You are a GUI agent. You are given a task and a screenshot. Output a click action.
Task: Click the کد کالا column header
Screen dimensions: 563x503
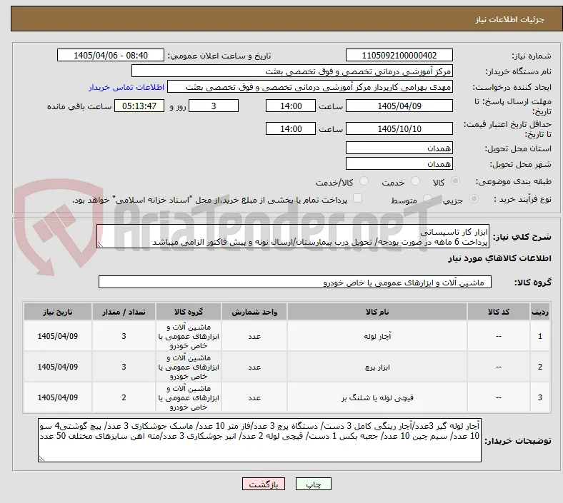pyautogui.click(x=499, y=312)
